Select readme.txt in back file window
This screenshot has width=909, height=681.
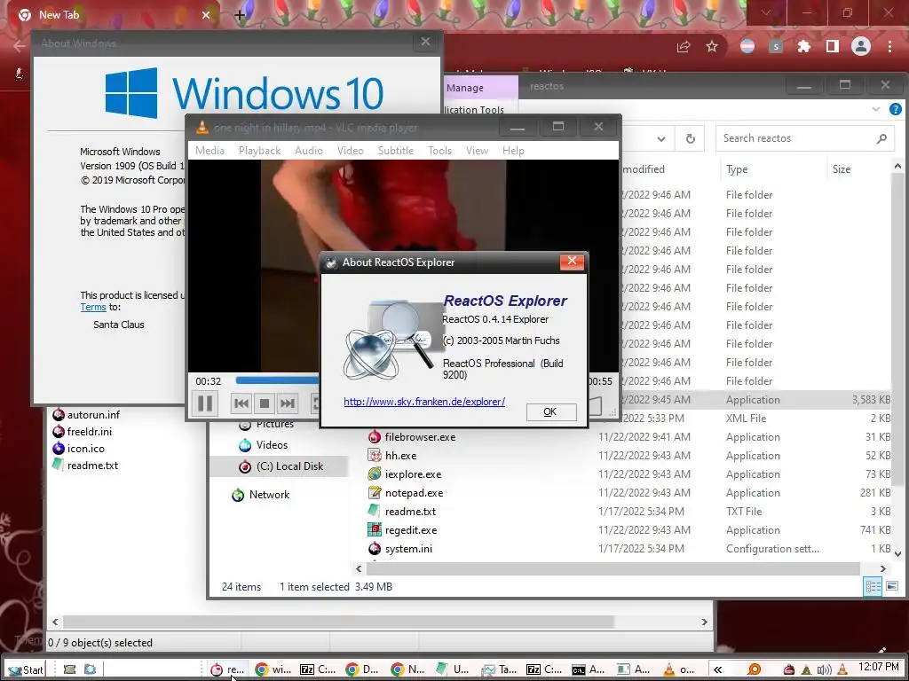point(85,465)
